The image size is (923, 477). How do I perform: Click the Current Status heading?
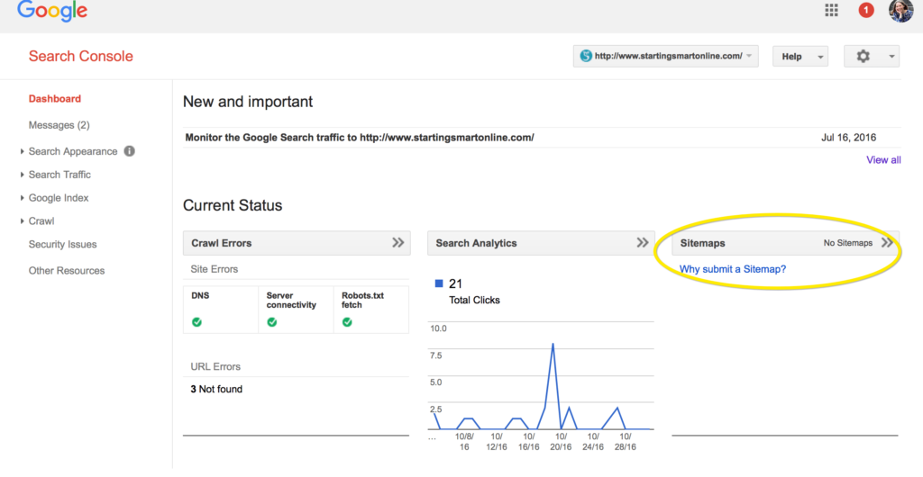[x=233, y=205]
